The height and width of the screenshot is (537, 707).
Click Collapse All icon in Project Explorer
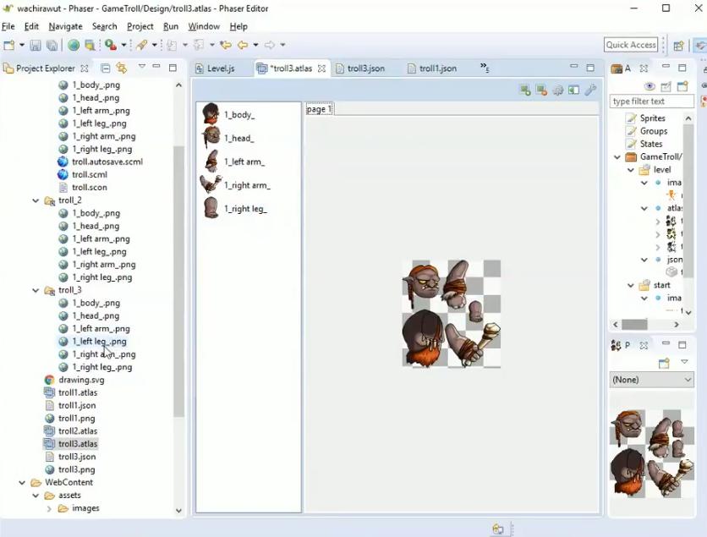click(106, 68)
